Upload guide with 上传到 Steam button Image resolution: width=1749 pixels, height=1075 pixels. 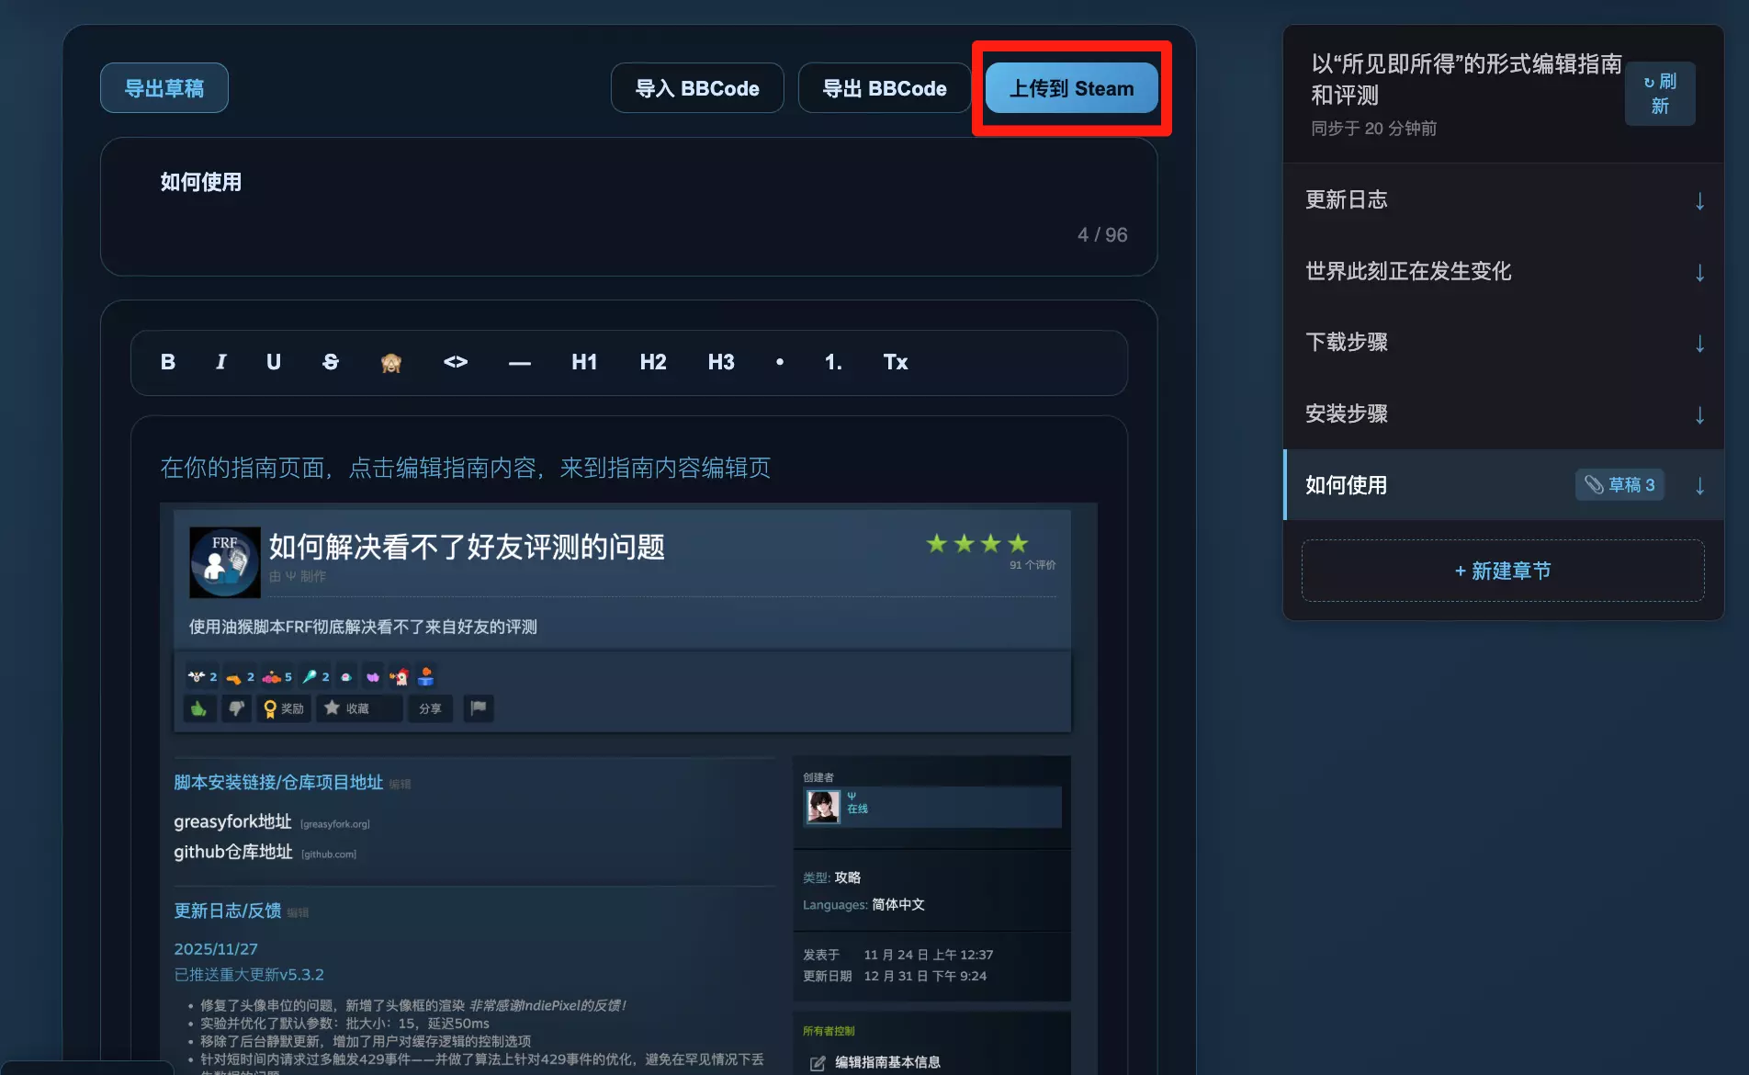[1072, 88]
